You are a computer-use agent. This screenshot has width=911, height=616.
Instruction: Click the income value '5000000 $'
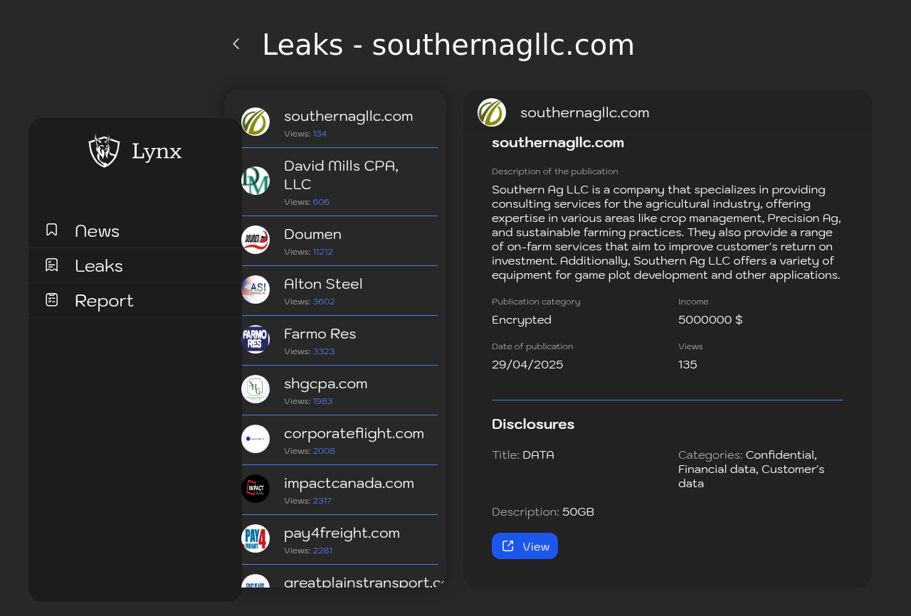[x=710, y=320]
